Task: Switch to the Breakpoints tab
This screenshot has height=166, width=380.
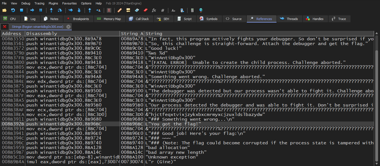Action: click(x=78, y=19)
